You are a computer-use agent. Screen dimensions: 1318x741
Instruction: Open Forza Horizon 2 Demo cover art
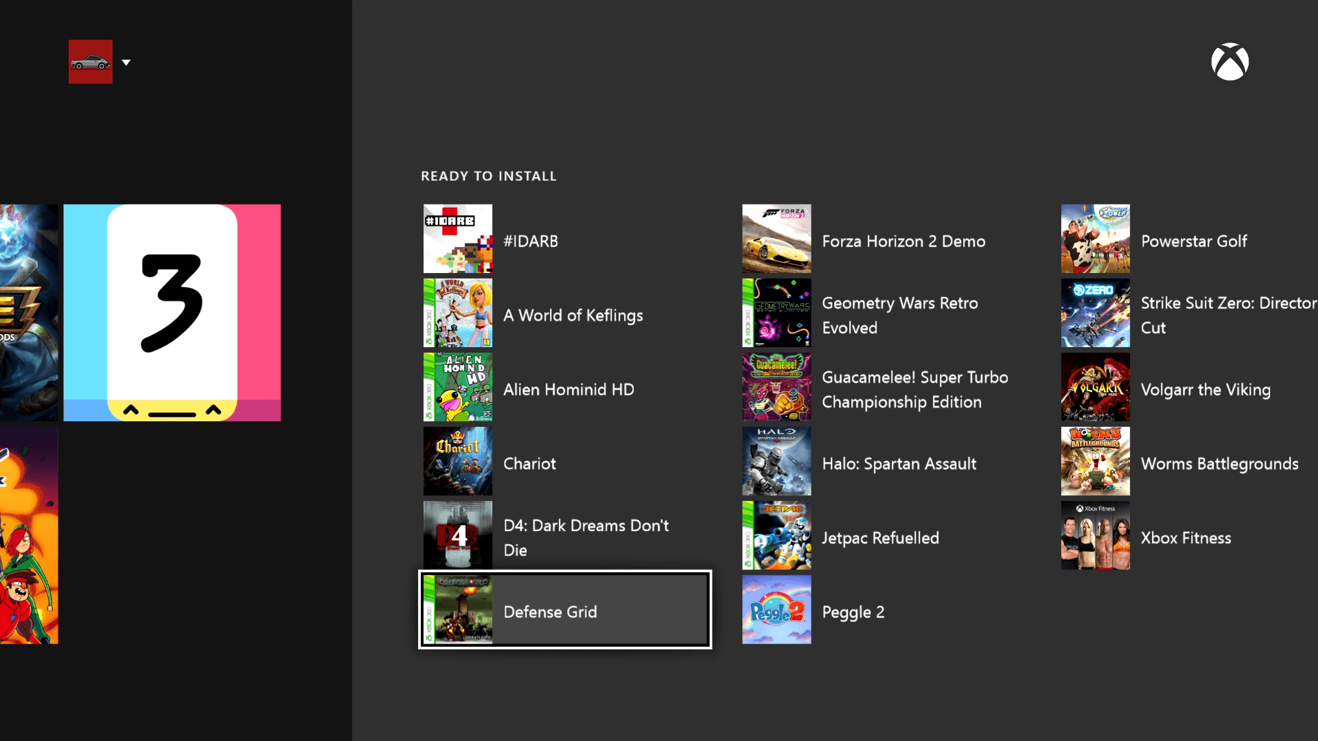[776, 239]
